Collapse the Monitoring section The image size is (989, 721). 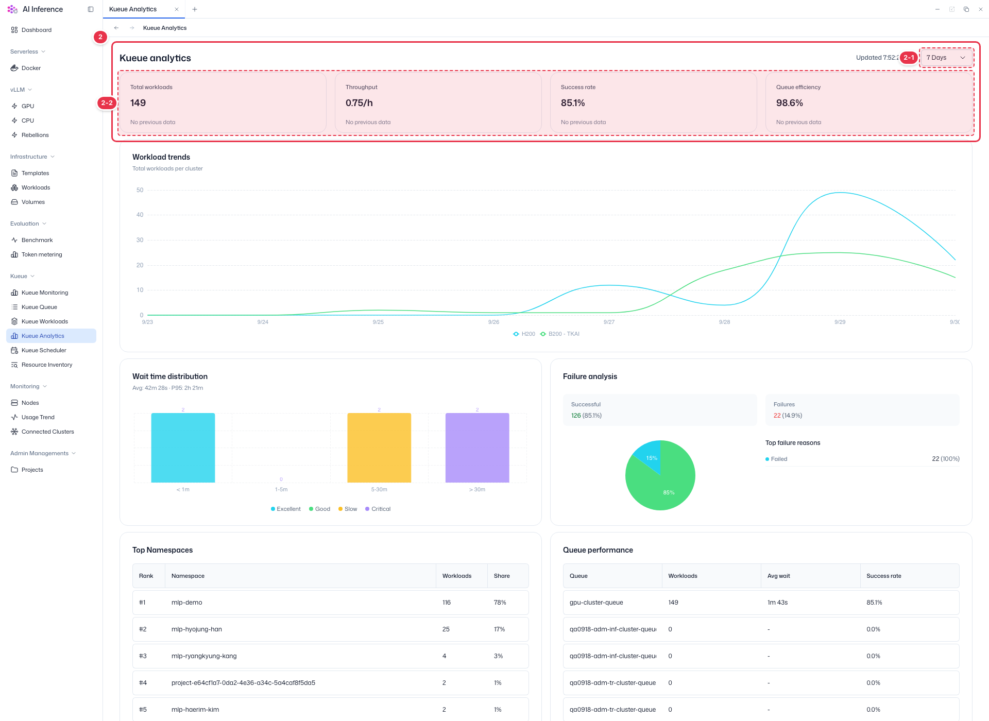tap(29, 386)
